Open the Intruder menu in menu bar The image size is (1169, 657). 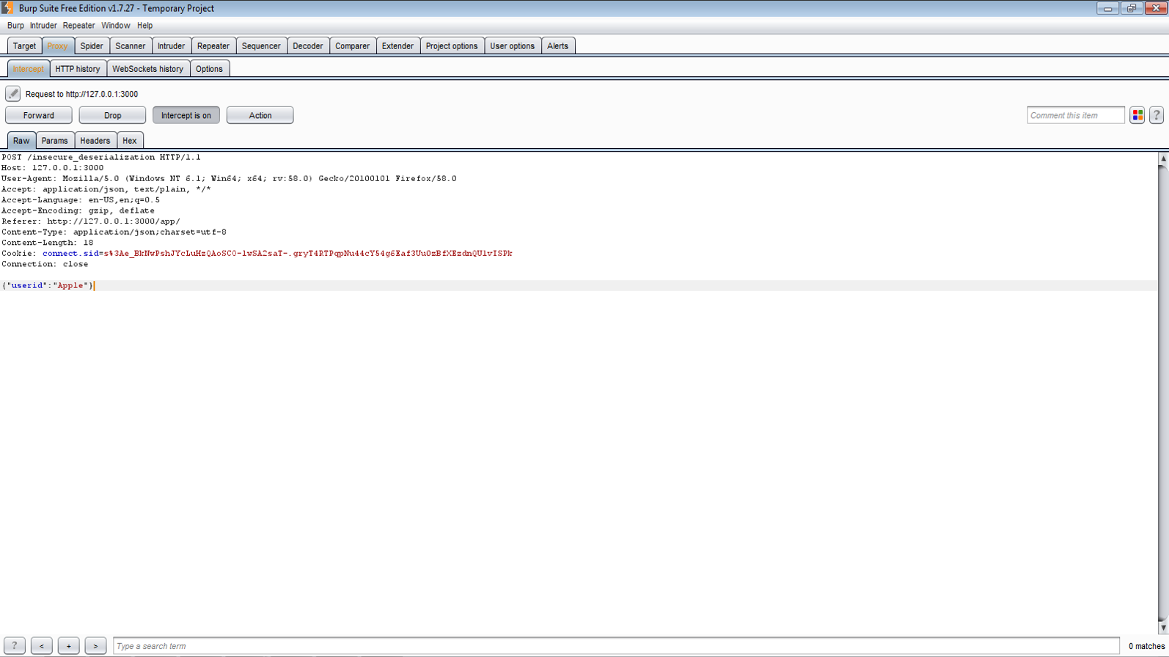(43, 26)
